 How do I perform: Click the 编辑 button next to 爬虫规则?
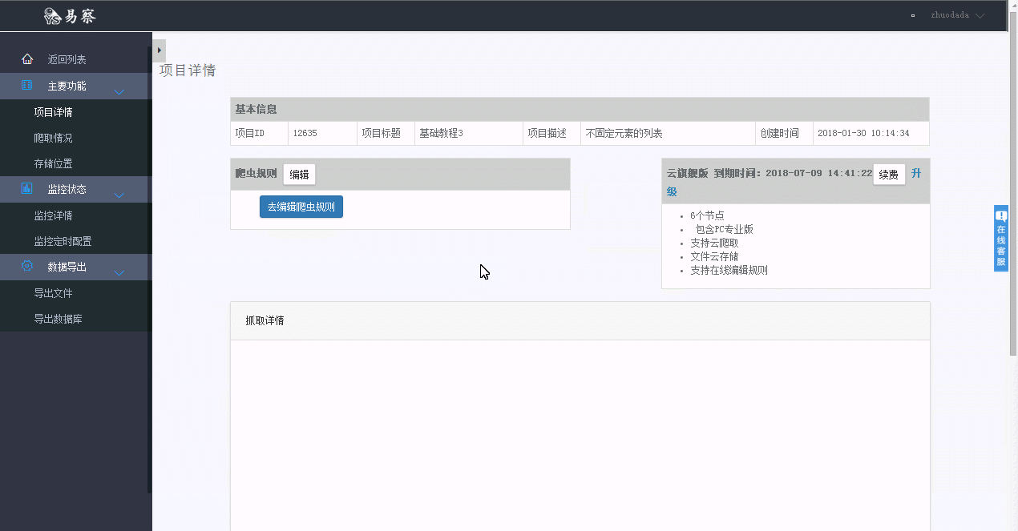coord(299,175)
